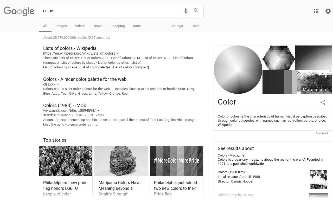Screen dimensions: 333x208
Task: Click the Google logo
Action: pos(19,11)
